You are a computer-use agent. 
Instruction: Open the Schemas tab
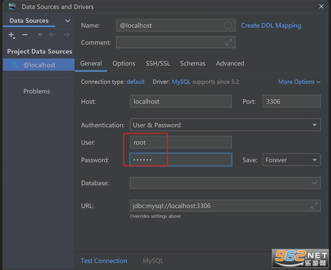[x=193, y=63]
